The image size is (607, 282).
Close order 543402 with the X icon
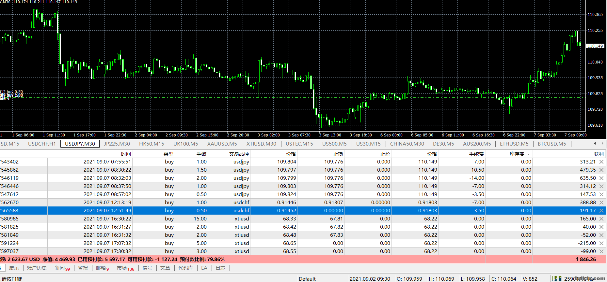pyautogui.click(x=601, y=162)
